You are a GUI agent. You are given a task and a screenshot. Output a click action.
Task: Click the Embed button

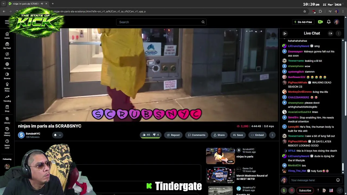pyautogui.click(x=257, y=135)
